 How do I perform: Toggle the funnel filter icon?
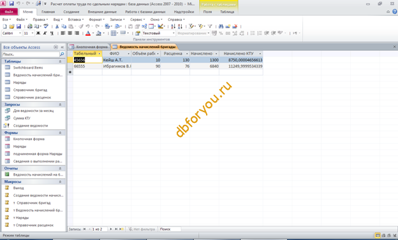(210, 26)
